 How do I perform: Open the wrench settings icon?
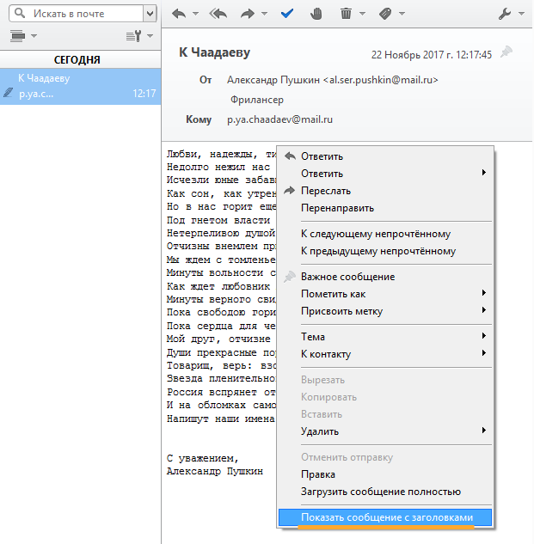click(x=505, y=14)
